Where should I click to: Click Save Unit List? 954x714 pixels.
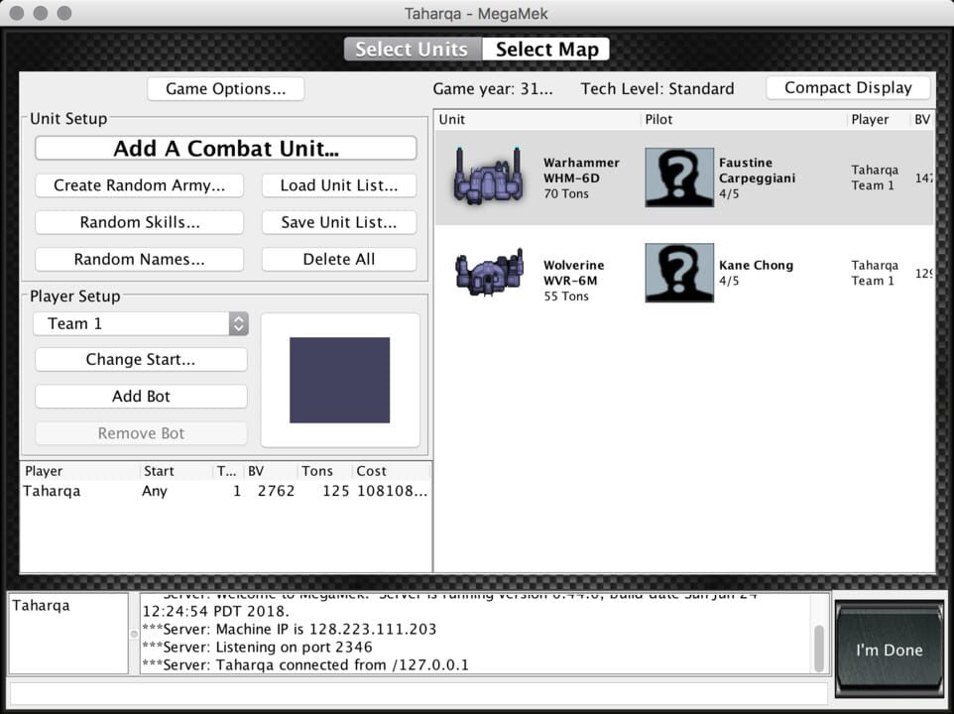coord(338,222)
